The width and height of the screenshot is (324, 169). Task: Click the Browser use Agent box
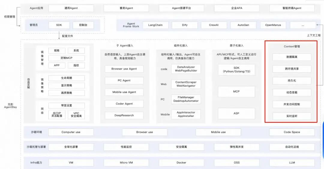(x=124, y=69)
